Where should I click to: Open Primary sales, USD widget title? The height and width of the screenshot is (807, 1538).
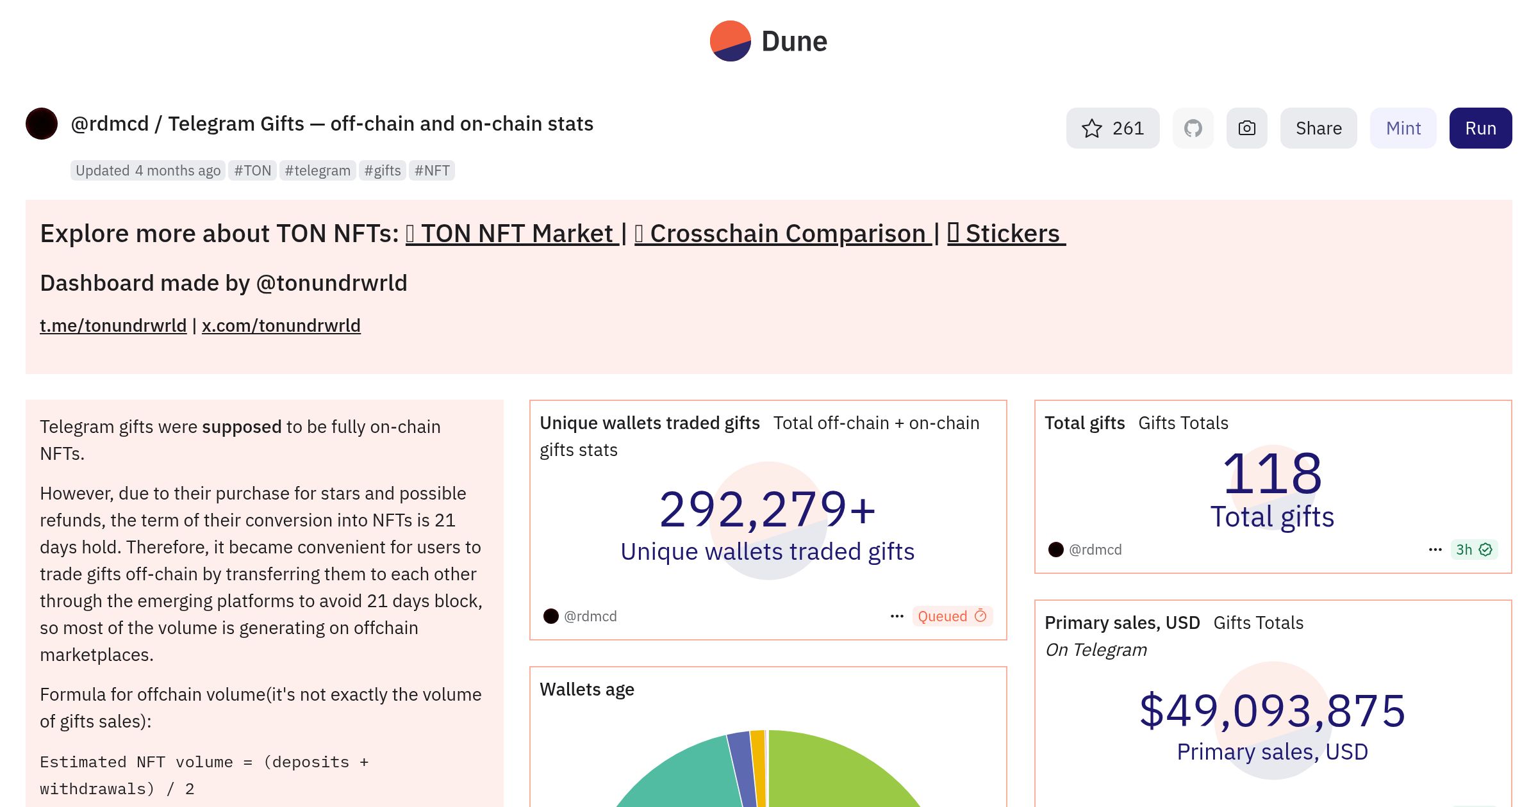[x=1122, y=623]
